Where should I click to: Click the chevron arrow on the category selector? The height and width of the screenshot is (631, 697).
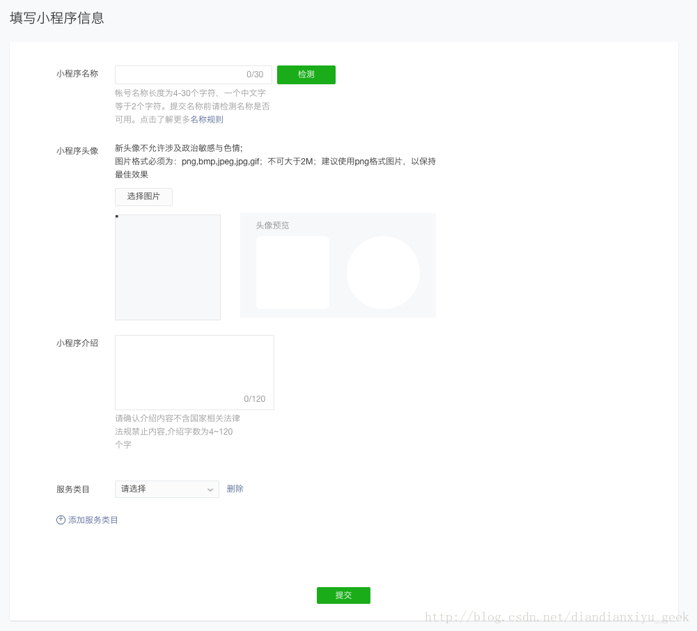(x=210, y=489)
